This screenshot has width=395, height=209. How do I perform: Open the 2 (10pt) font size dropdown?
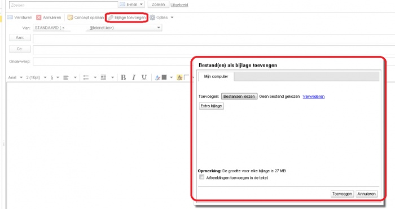point(45,77)
